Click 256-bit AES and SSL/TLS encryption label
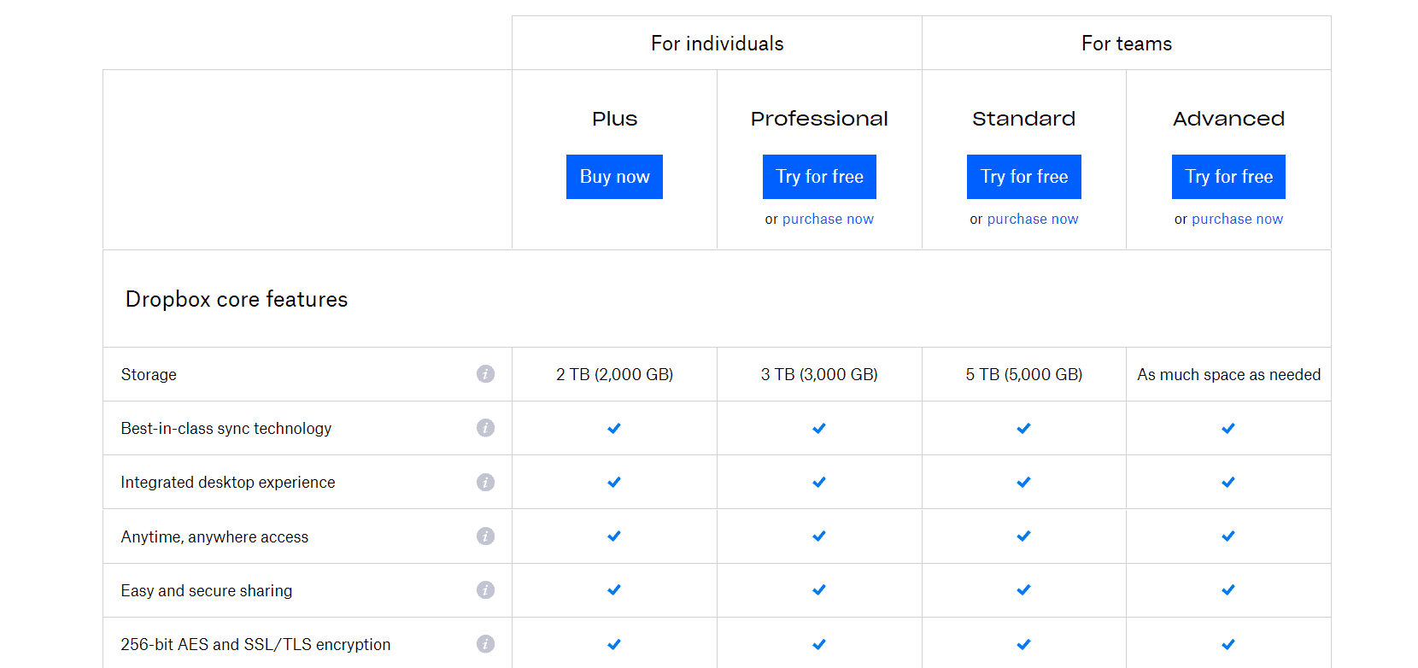This screenshot has width=1418, height=668. pos(255,644)
